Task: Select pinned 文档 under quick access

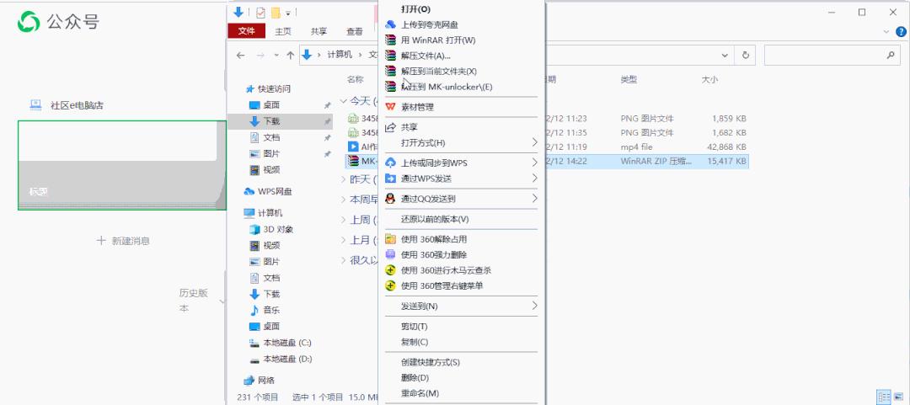Action: 271,137
